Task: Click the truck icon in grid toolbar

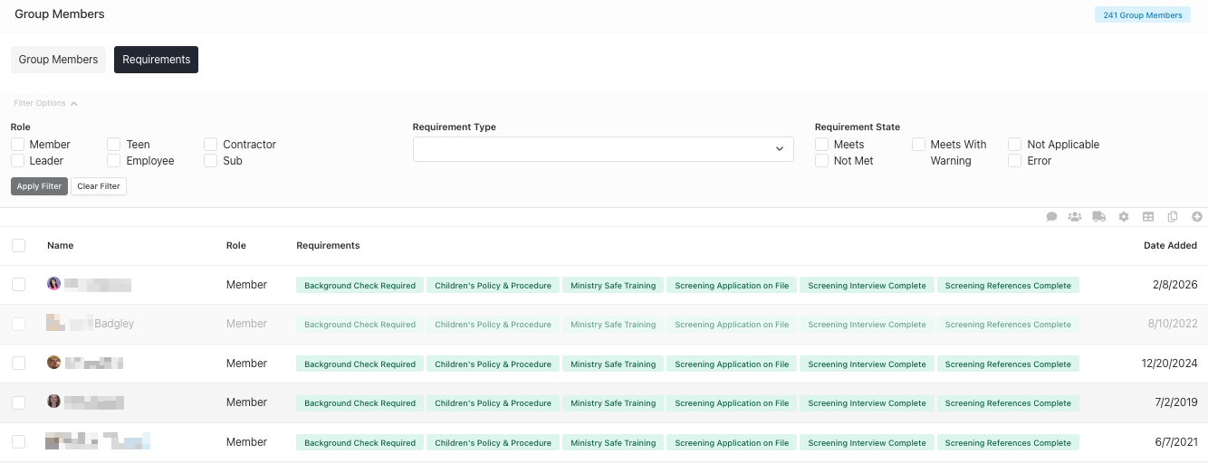Action: point(1099,217)
